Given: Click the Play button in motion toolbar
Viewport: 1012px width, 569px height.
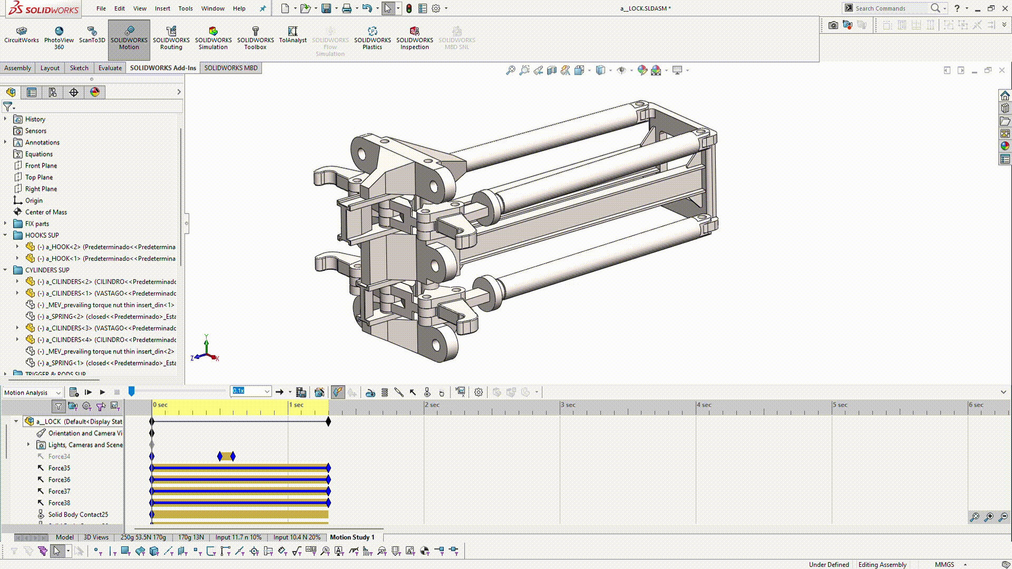Looking at the screenshot, I should (102, 392).
